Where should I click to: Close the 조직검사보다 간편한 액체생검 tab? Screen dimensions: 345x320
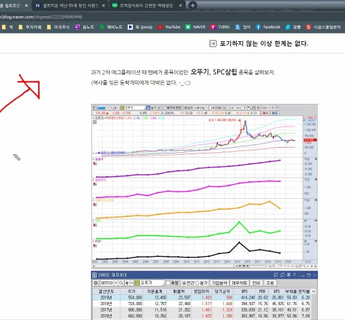click(x=181, y=6)
